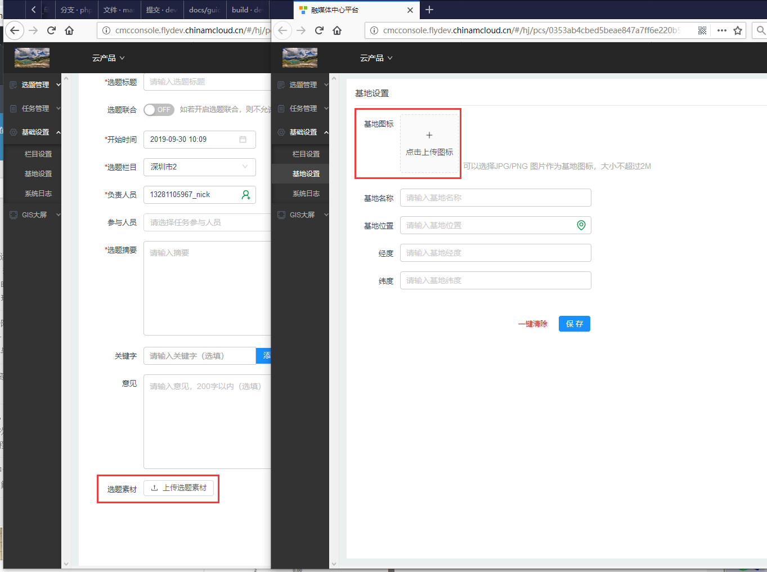Click into the 意见 text area

coord(207,422)
